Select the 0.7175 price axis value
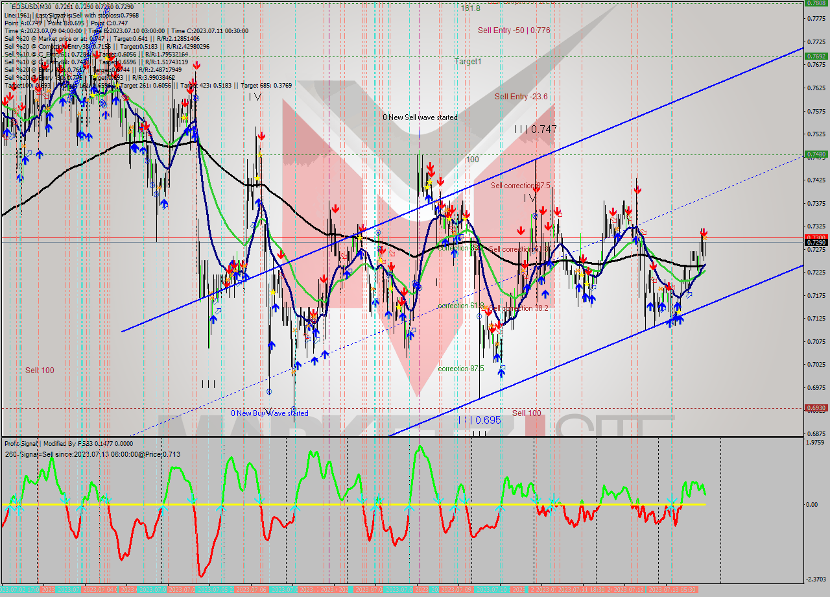Image resolution: width=830 pixels, height=597 pixels. (x=816, y=295)
